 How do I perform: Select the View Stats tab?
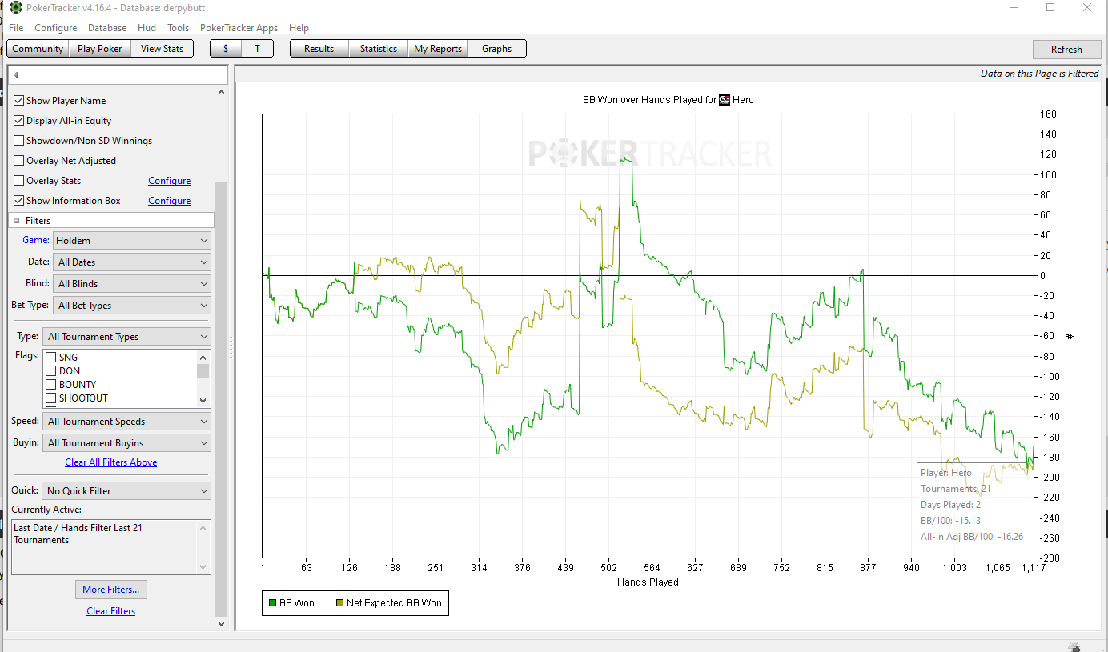click(162, 49)
